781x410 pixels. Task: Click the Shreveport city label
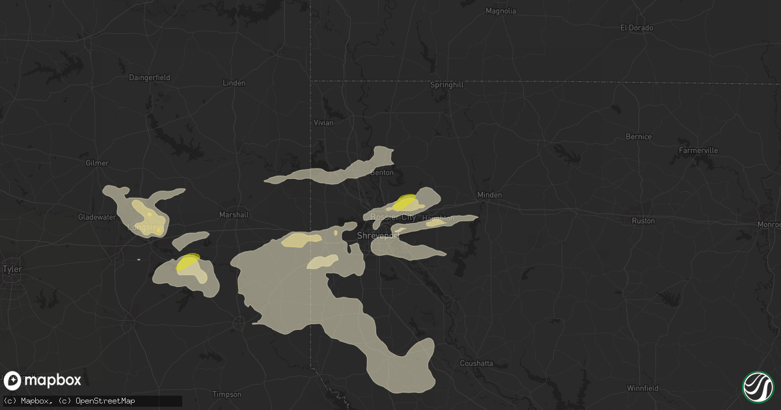tap(377, 236)
